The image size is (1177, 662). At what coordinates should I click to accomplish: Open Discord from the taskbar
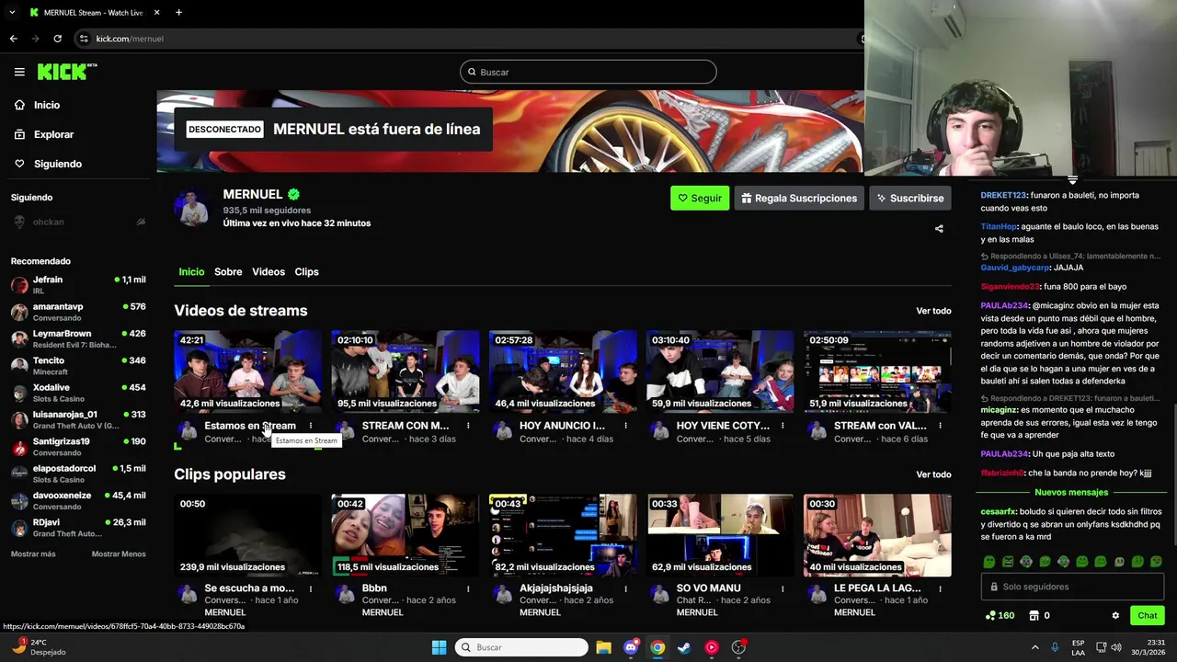(631, 647)
